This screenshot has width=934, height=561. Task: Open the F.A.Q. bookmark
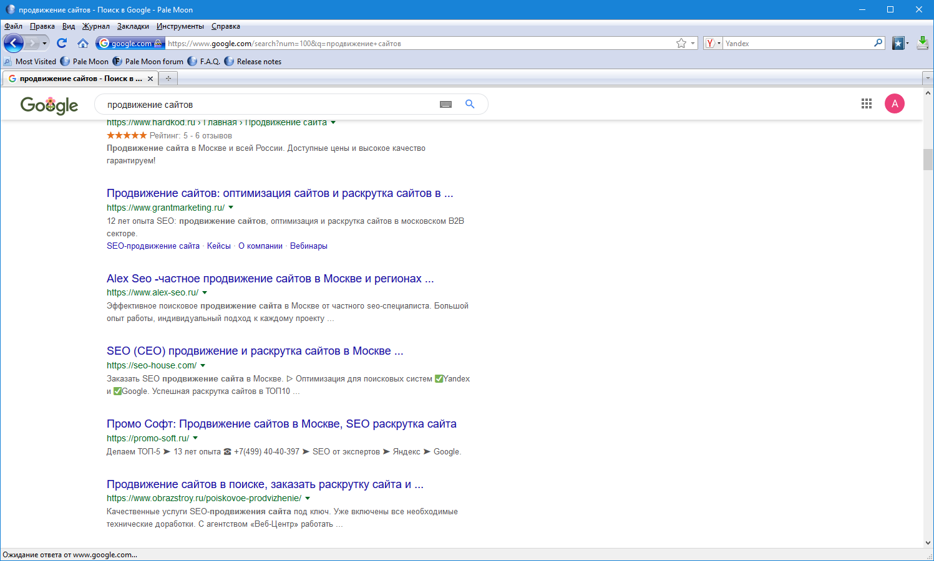[204, 61]
